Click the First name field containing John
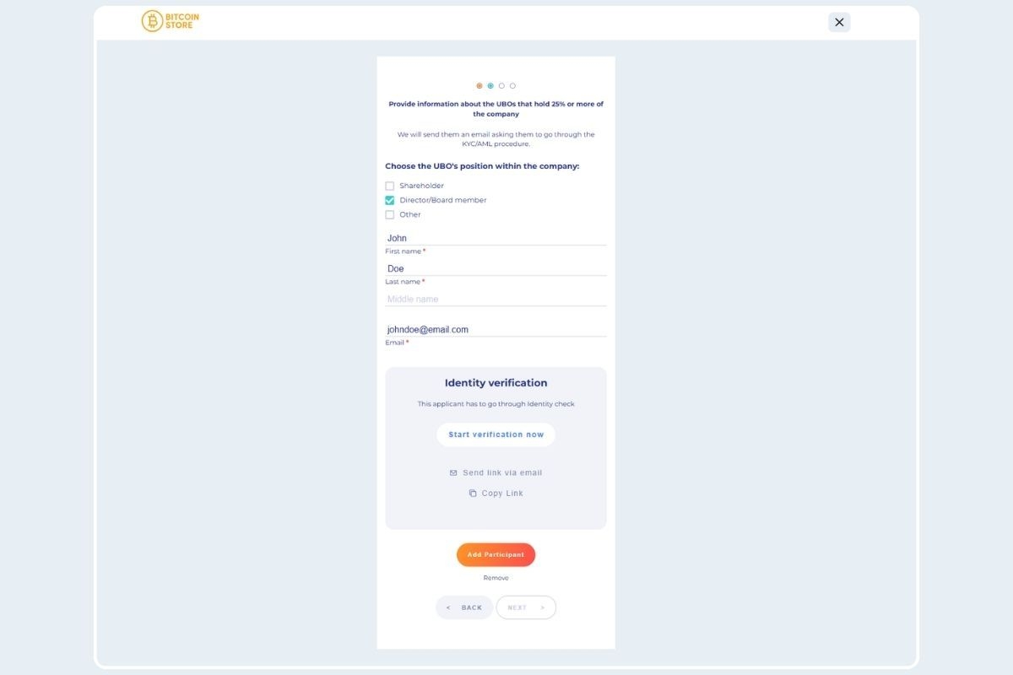 click(496, 238)
